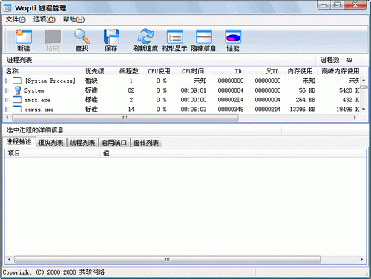
Task: Click memory value 13396 KB
Action: 303,110
